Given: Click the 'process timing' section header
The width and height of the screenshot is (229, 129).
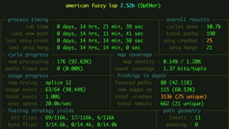Looking at the screenshot, I should pos(28,20).
